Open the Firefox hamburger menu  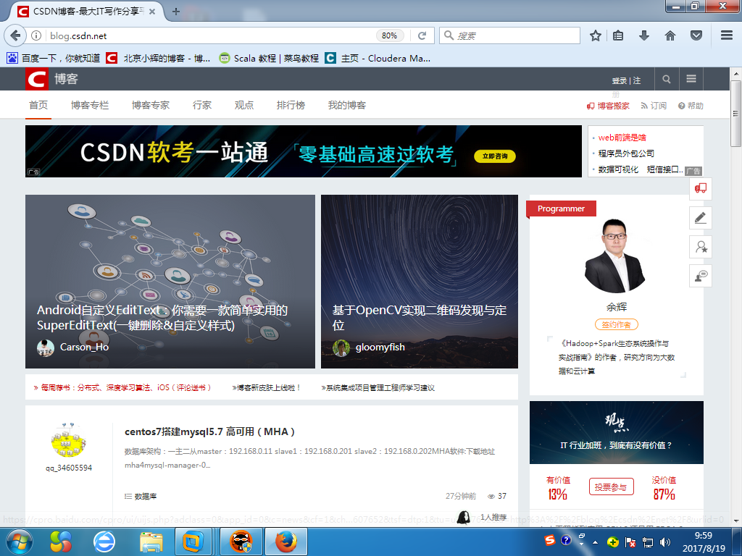coord(726,35)
